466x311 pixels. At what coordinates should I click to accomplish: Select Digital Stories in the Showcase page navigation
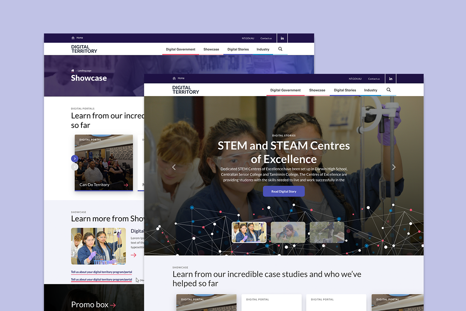click(238, 49)
